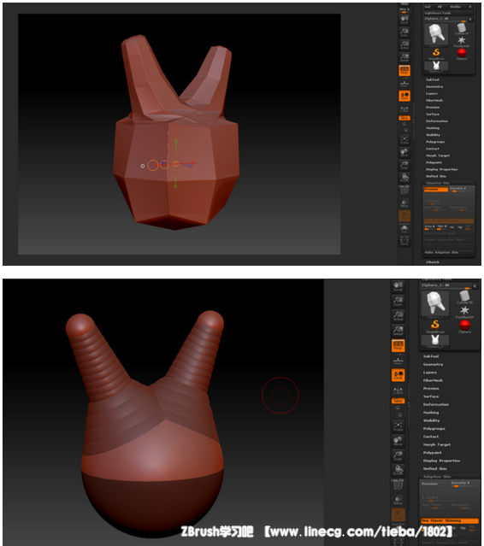
Task: Pick the SimpleBrush tool in the lower screenshot
Action: click(435, 326)
